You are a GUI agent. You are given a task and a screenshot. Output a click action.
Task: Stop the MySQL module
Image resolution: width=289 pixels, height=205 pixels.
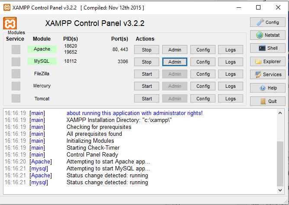coord(147,62)
